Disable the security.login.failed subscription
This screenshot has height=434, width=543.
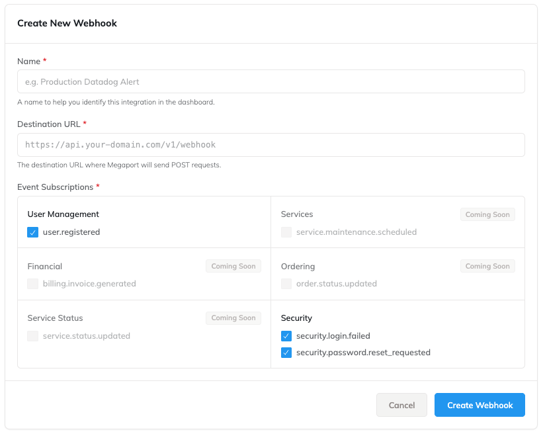[x=286, y=336]
